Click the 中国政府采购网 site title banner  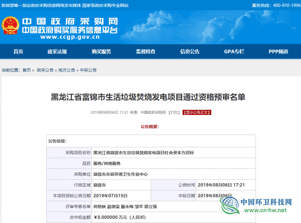point(70,21)
